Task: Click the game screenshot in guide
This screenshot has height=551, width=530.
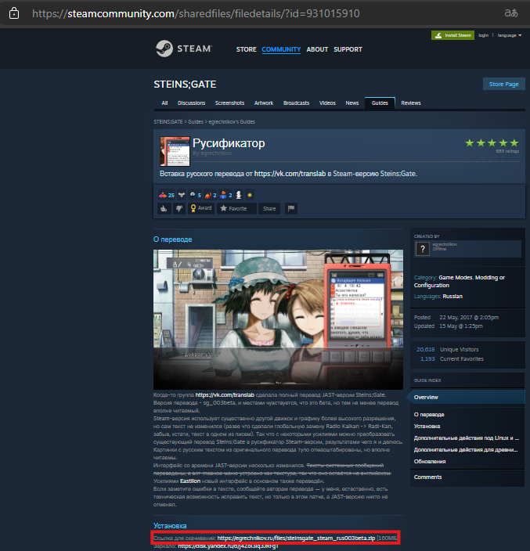Action: coord(278,319)
